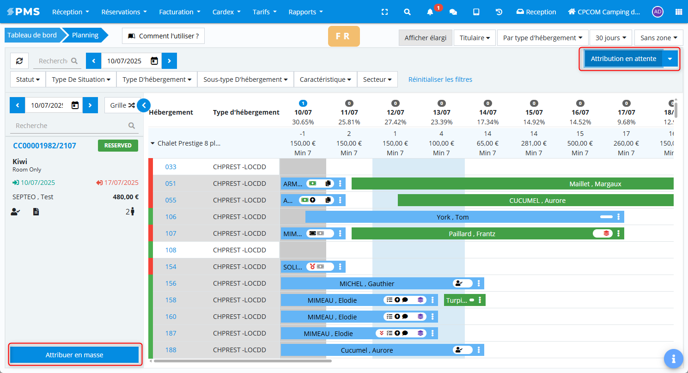The image size is (688, 373).
Task: Click the Attribuer en masse button
Action: click(x=74, y=355)
